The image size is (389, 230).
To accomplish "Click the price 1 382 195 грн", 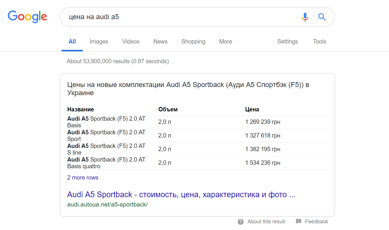I will click(x=263, y=149).
